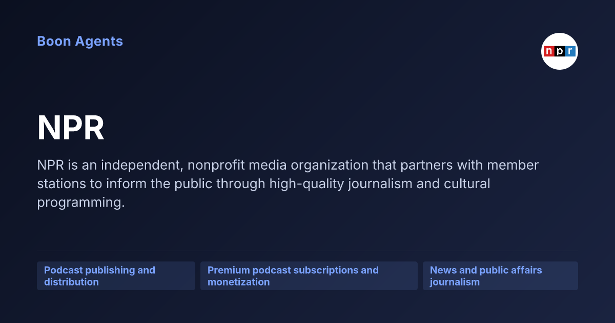Select News and public affairs journalism tag
Viewport: 615px width, 323px height.
[x=500, y=276]
